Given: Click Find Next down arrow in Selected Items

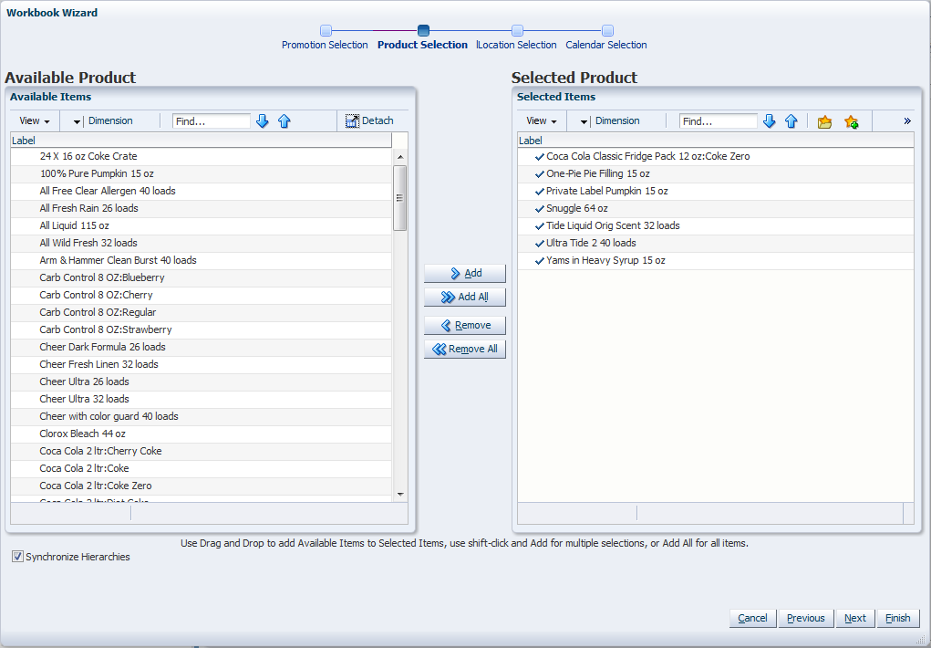Looking at the screenshot, I should pos(770,121).
